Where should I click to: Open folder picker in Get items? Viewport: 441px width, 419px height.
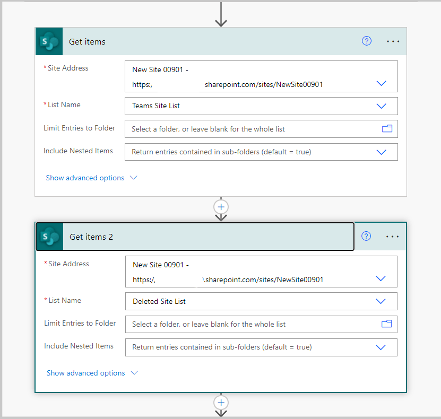pos(387,129)
